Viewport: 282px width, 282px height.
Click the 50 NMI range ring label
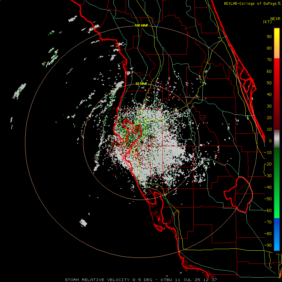(141, 84)
